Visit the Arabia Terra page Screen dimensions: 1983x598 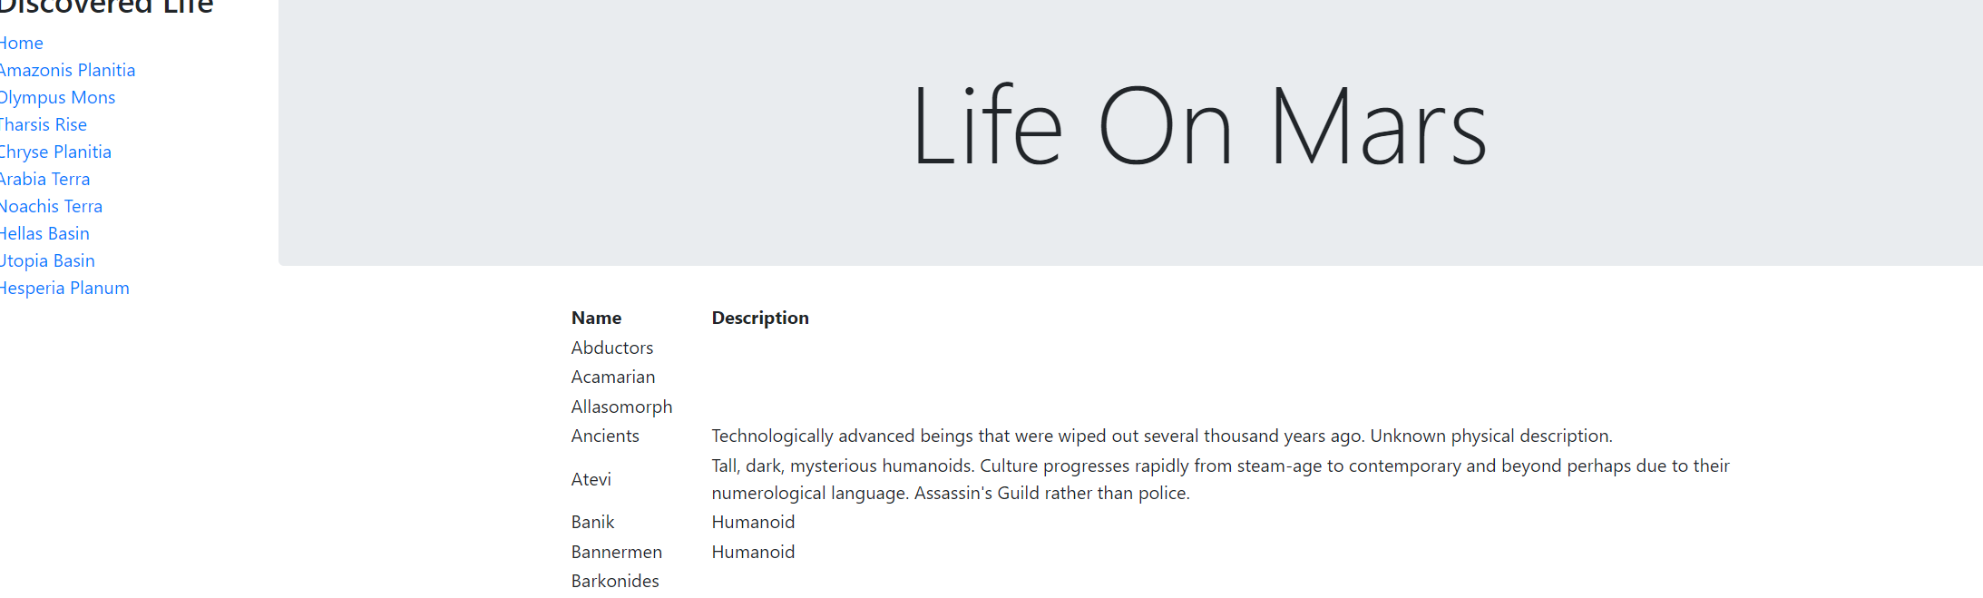click(x=45, y=179)
